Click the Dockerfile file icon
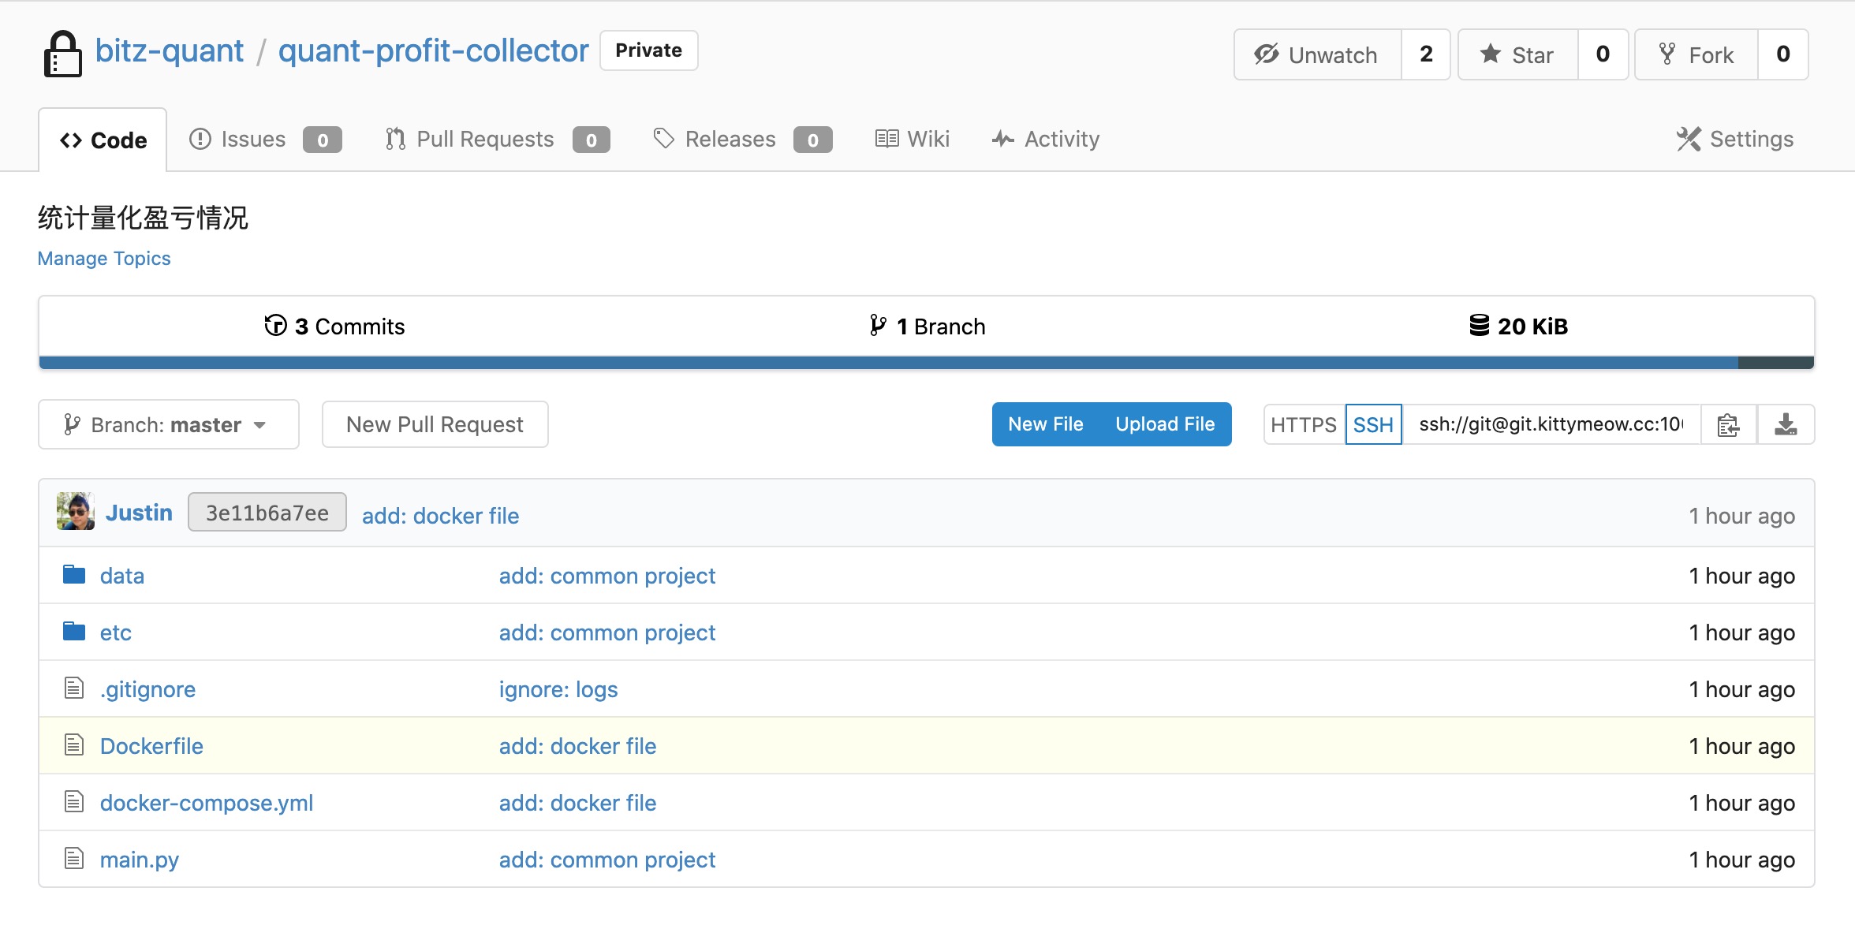The height and width of the screenshot is (929, 1855). 74,745
